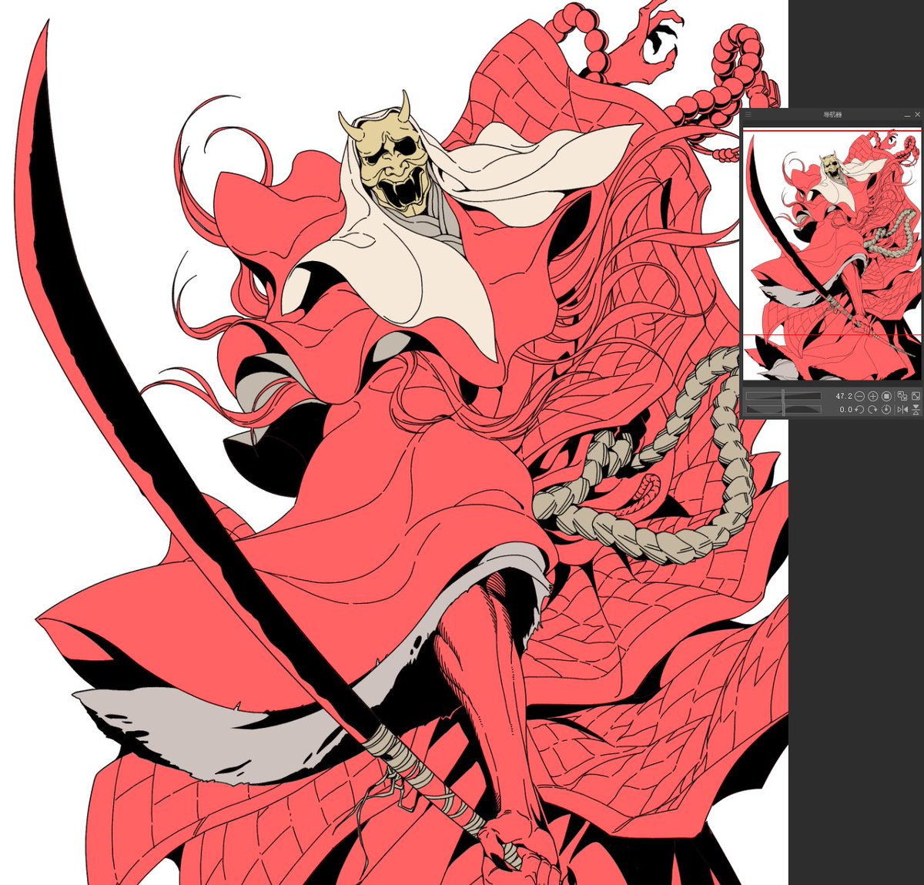
Task: Open the Navigator panel menu
Action: click(x=748, y=114)
